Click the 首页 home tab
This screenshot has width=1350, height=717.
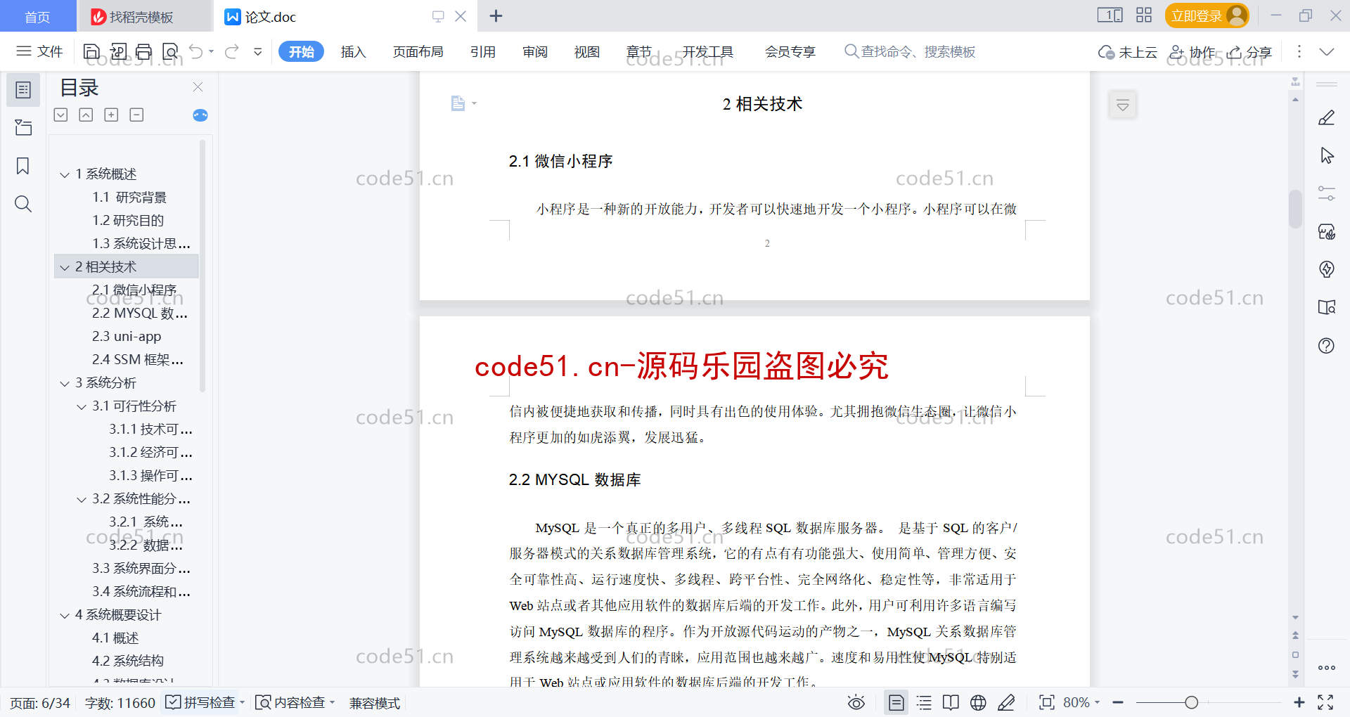point(37,16)
